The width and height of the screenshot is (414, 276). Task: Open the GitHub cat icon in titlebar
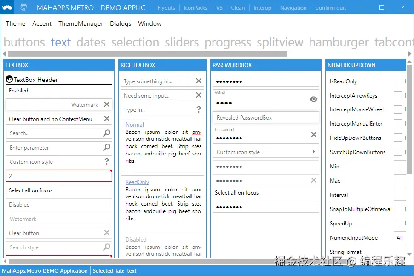pos(23,8)
